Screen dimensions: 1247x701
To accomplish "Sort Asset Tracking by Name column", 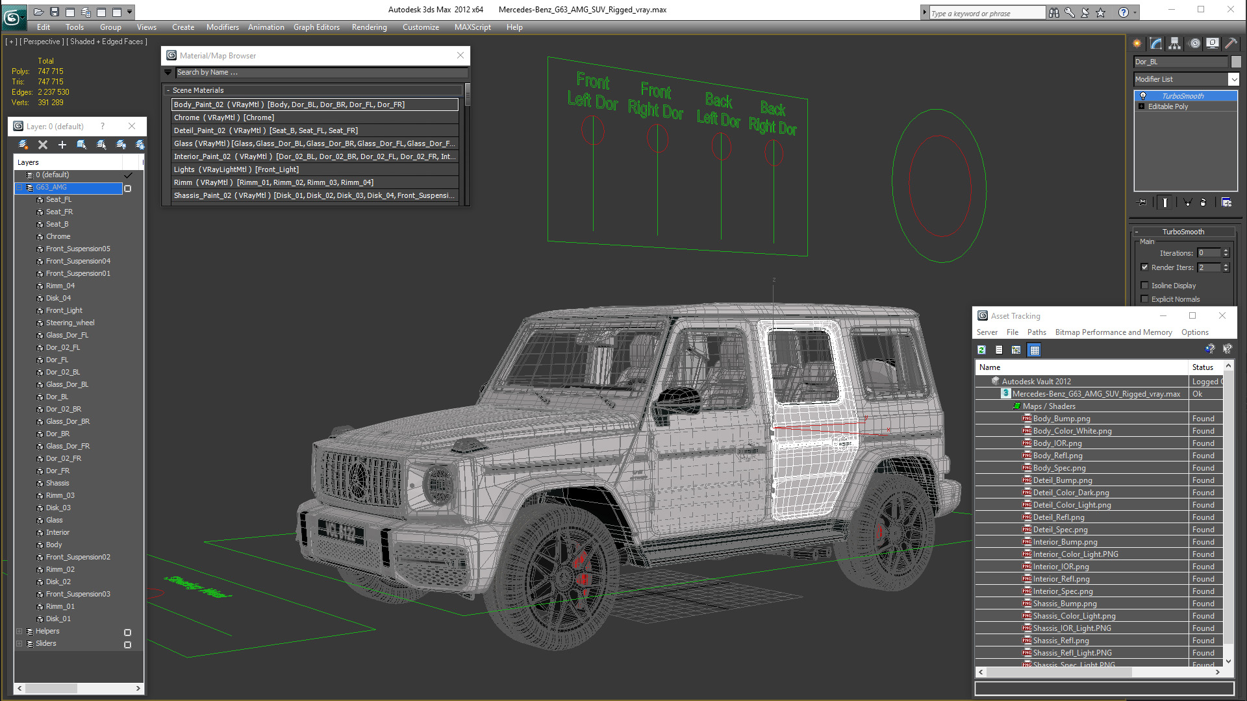I will (x=1082, y=367).
